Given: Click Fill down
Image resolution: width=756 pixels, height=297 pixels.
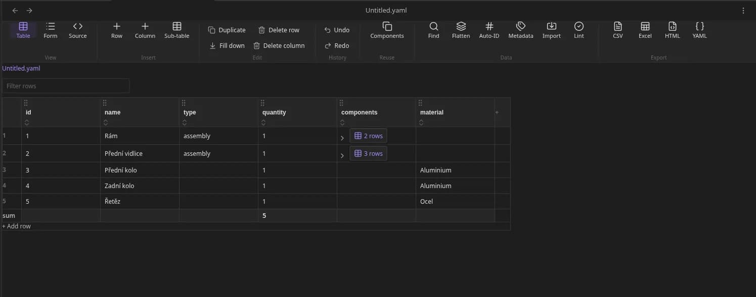Looking at the screenshot, I should click(227, 46).
